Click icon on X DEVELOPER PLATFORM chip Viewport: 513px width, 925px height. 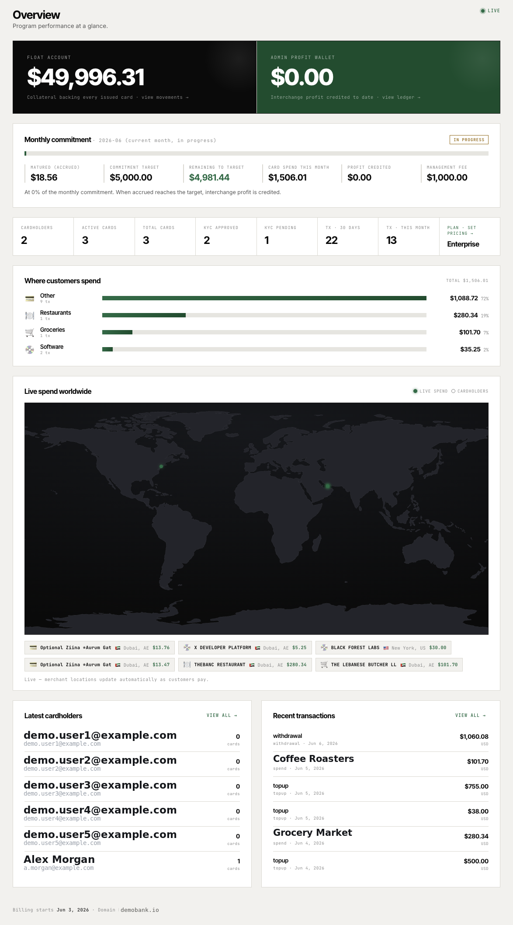coord(187,647)
